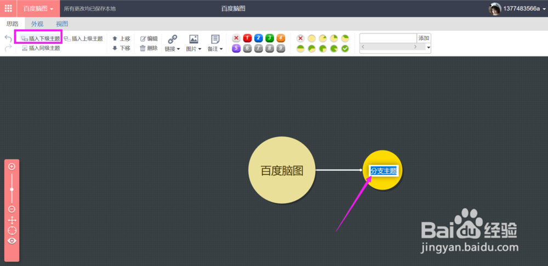Viewport: 548px width, 266px height.
Task: Focus the tag input field beside 添加
Action: click(388, 38)
